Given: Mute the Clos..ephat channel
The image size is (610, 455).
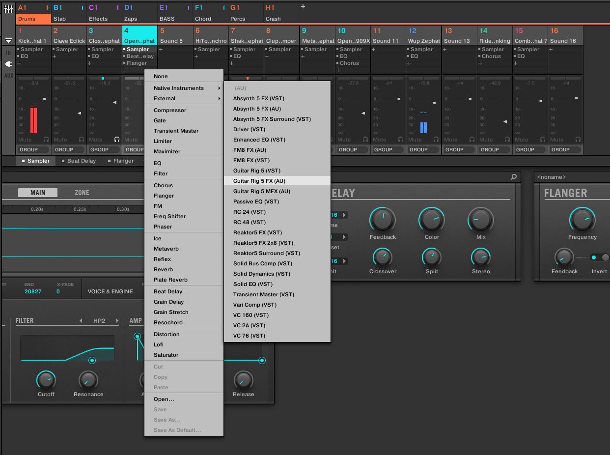Looking at the screenshot, I should pos(96,140).
